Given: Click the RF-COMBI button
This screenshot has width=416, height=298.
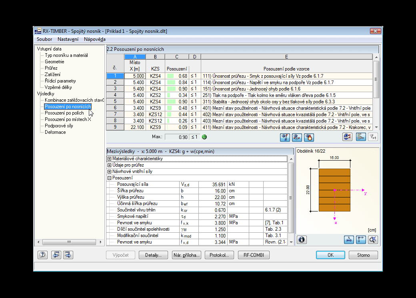Looking at the screenshot, I should pyautogui.click(x=254, y=255).
